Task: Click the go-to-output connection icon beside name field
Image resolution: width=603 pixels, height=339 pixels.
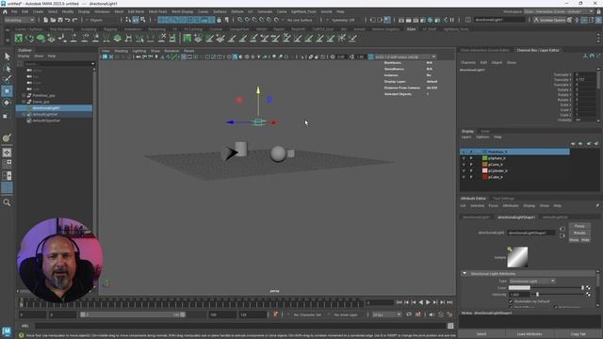Action: 562,235
